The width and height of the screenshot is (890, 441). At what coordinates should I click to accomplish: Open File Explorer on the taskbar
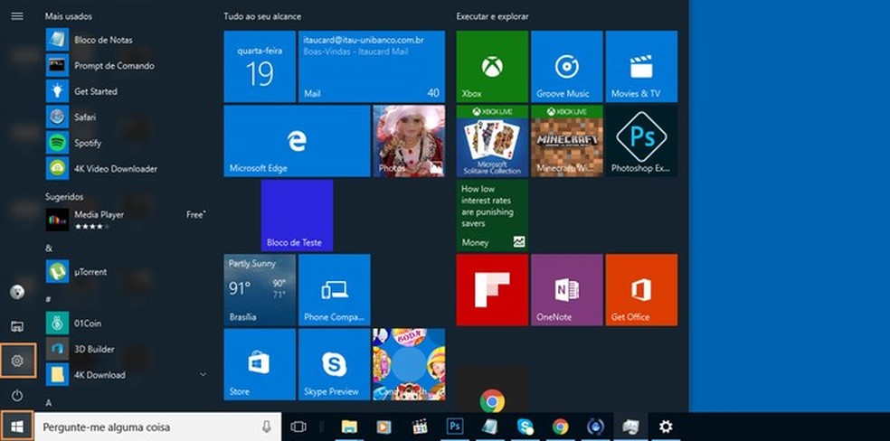point(349,427)
